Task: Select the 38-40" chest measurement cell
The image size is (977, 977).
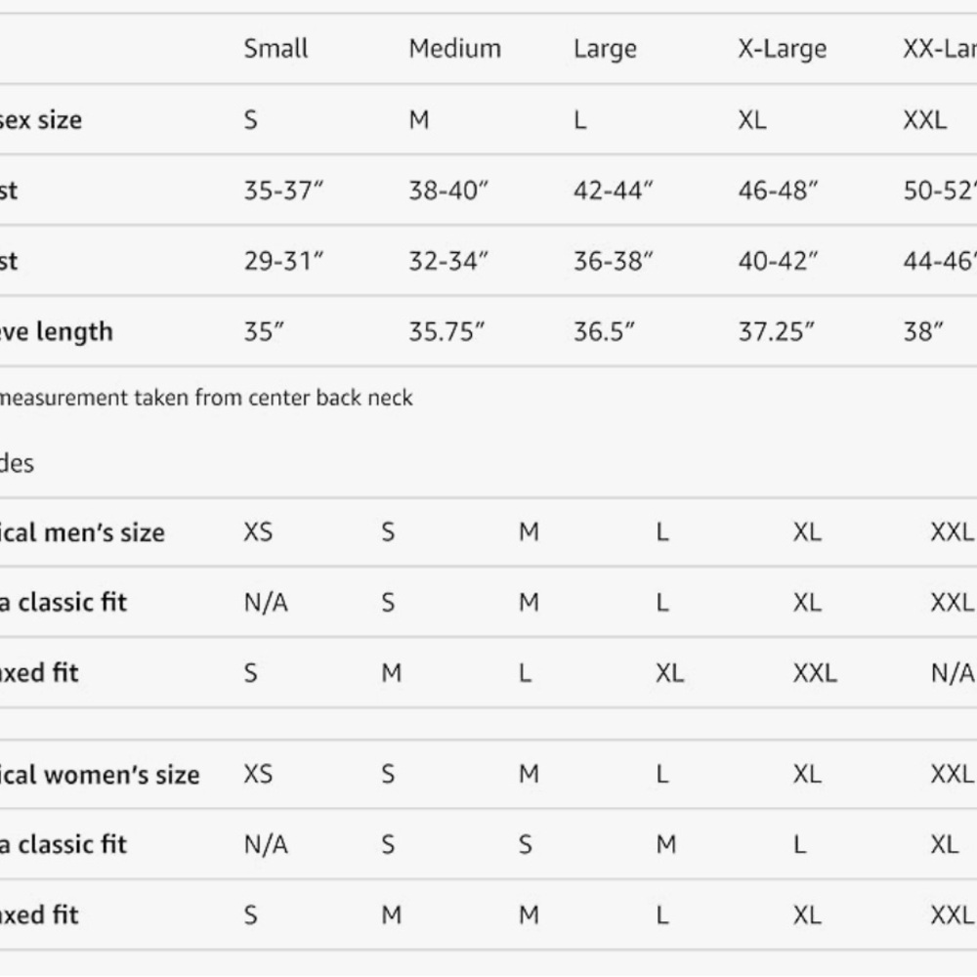Action: click(448, 191)
